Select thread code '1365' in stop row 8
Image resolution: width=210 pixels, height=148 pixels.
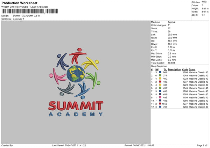[x=185, y=95]
